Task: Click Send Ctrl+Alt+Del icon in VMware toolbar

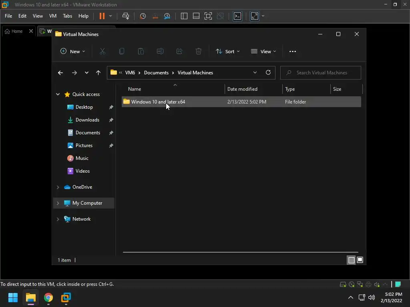Action: point(126,16)
